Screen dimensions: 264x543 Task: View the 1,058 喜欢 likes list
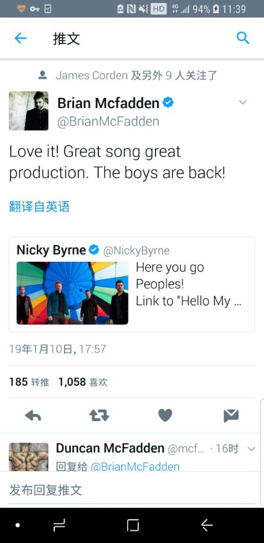point(83,382)
